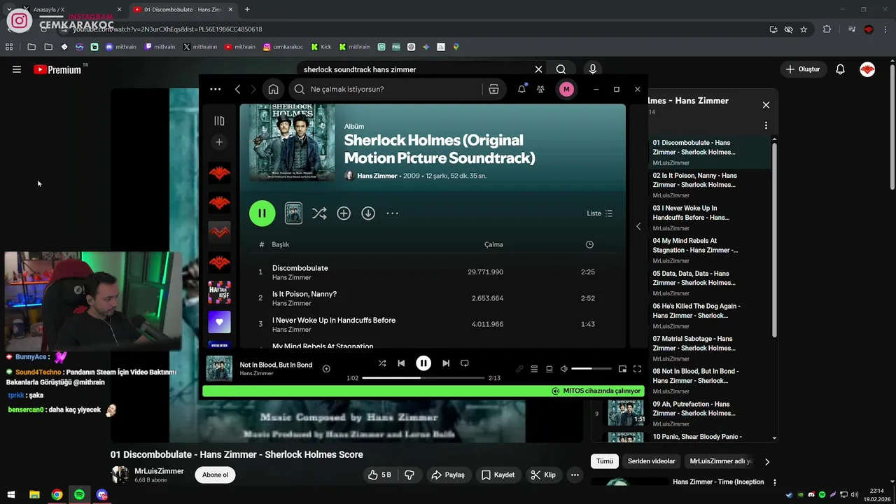
Task: Download the Sherlock Holmes album
Action: tap(368, 213)
